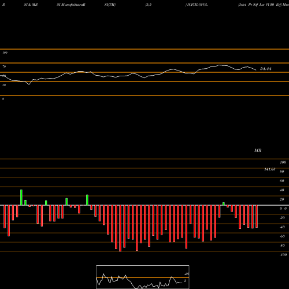The width and height of the screenshot is (289, 289).
Task: Click the 'SI & MR' header text
Action: click(x=31, y=5)
